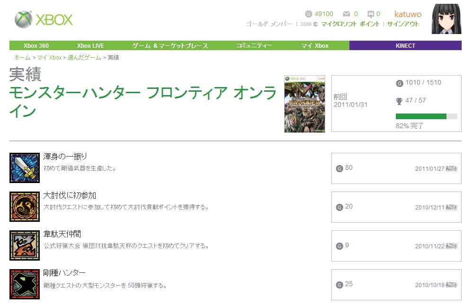Viewport: 464px width, 306px height.
Task: Click the サインアウト link
Action: pos(403,24)
